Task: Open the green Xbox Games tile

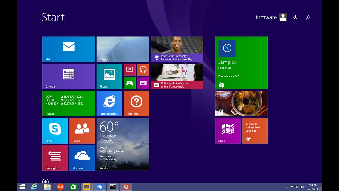Action: tap(130, 83)
